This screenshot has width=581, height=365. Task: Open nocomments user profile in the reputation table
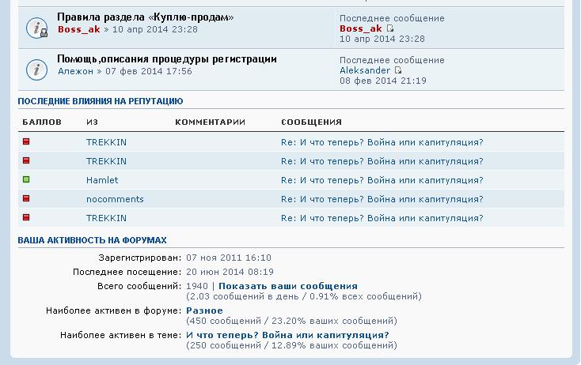pyautogui.click(x=115, y=199)
